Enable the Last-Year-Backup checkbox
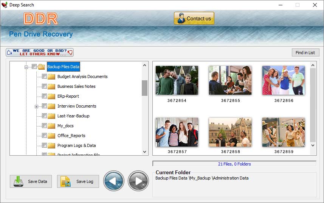 tap(44, 116)
